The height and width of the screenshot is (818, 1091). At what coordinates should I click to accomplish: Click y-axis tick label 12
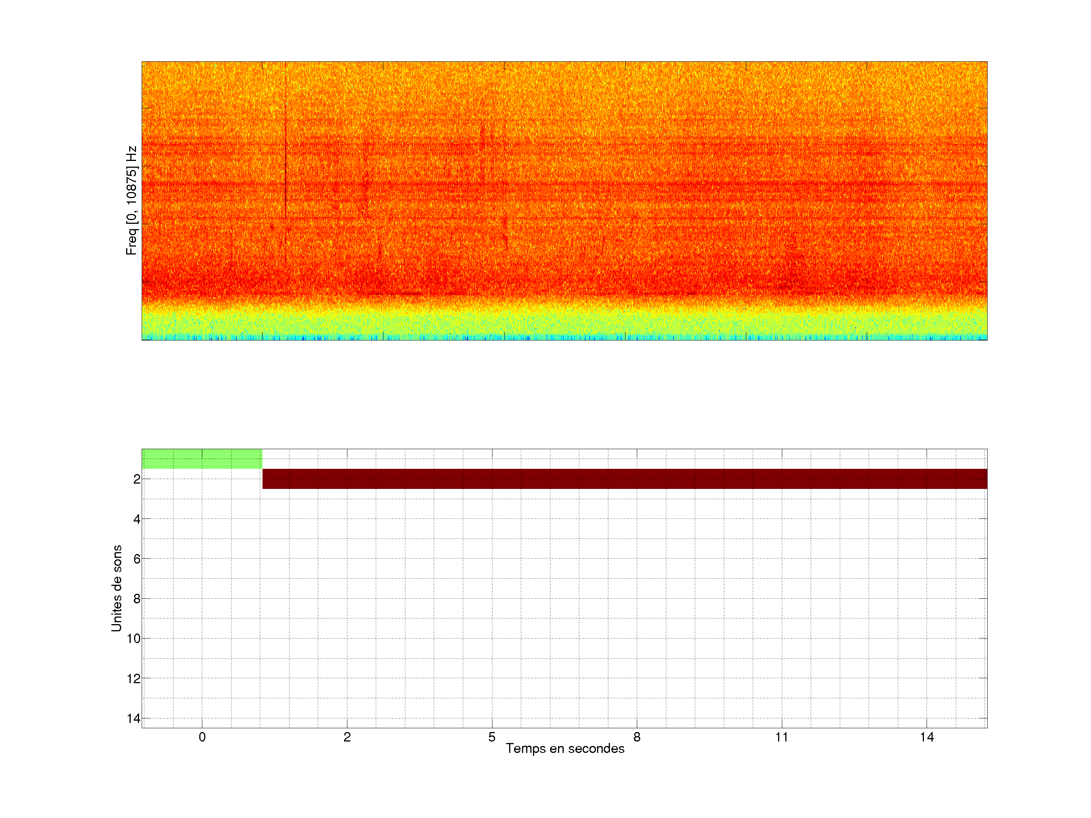134,679
